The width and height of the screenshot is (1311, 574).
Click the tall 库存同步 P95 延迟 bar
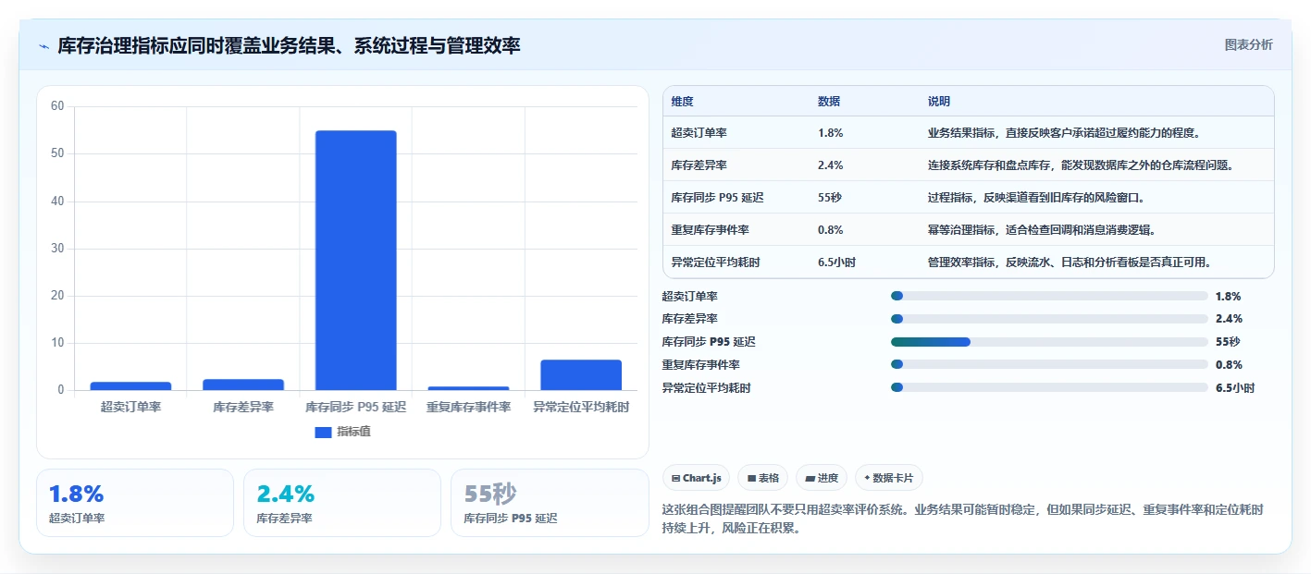tap(356, 261)
